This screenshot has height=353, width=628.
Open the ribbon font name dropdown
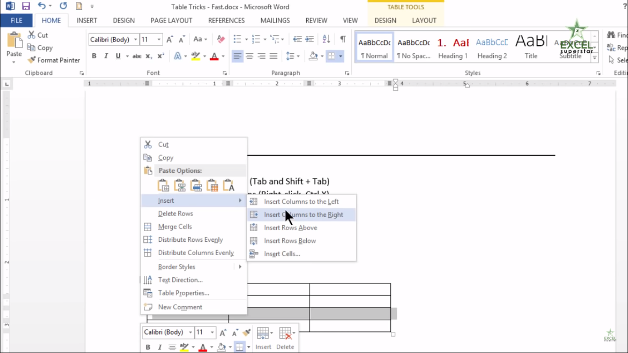(136, 40)
